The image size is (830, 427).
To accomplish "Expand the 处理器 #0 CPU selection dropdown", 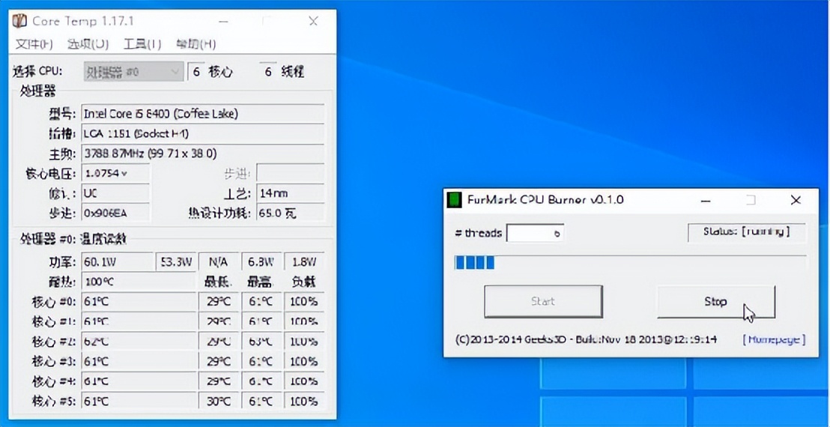I will coord(133,72).
